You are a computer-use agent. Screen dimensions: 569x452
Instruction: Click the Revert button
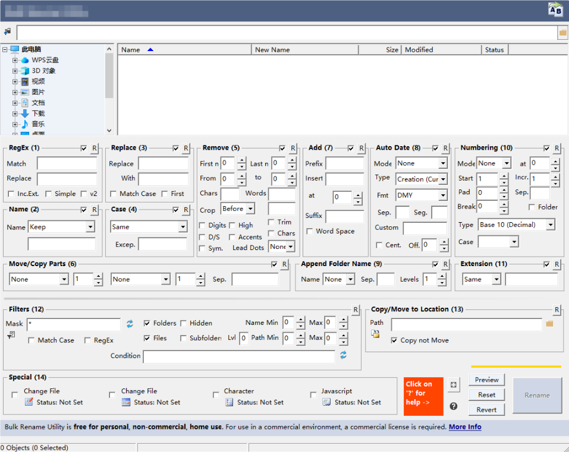[486, 410]
